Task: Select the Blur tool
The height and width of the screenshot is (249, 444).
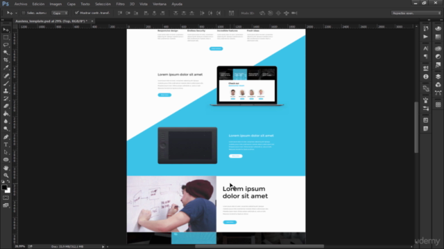Action: (6, 122)
